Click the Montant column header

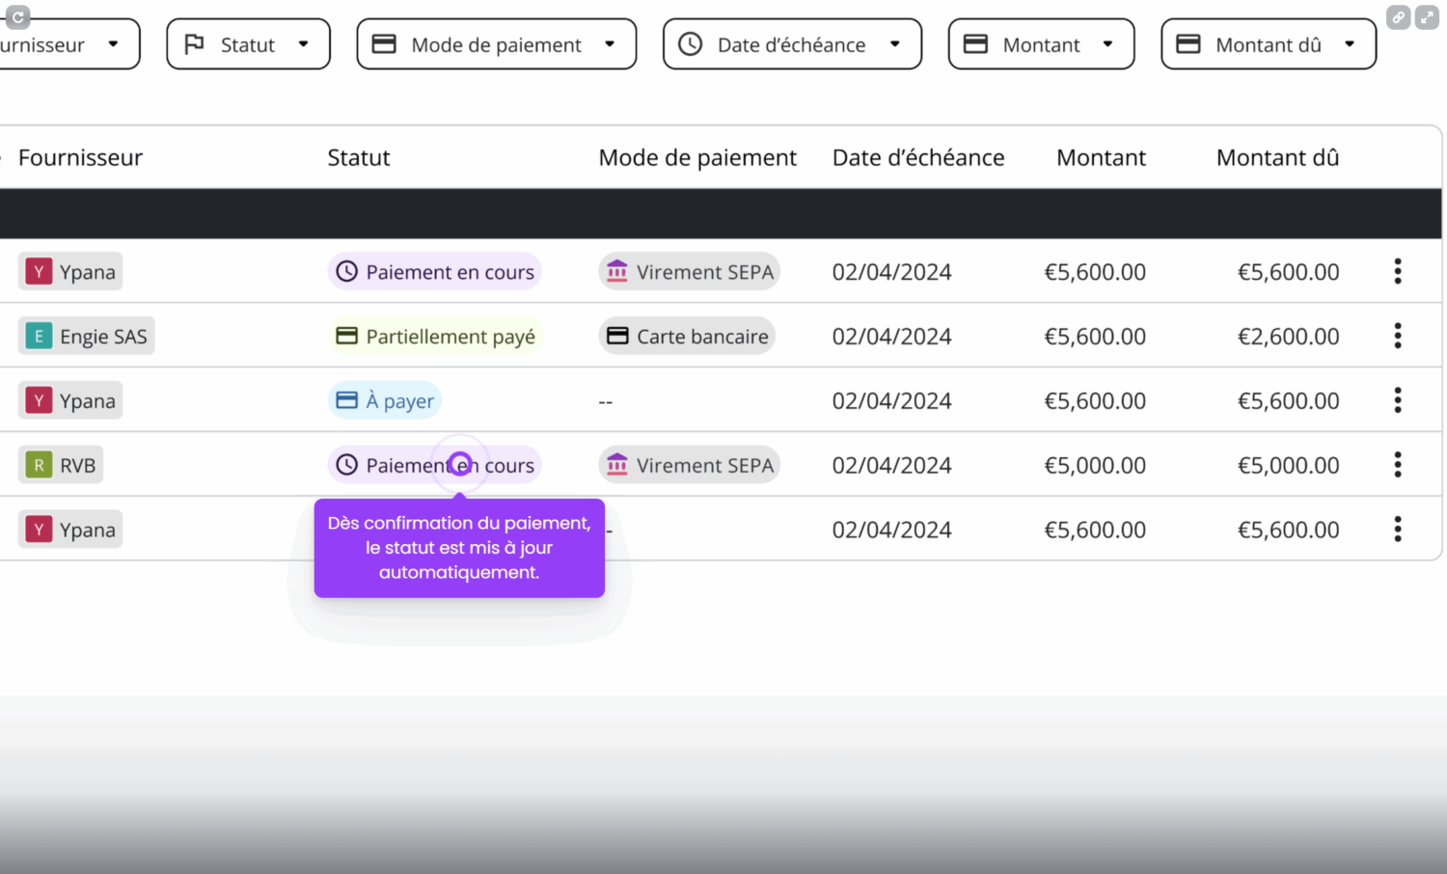[x=1101, y=157]
